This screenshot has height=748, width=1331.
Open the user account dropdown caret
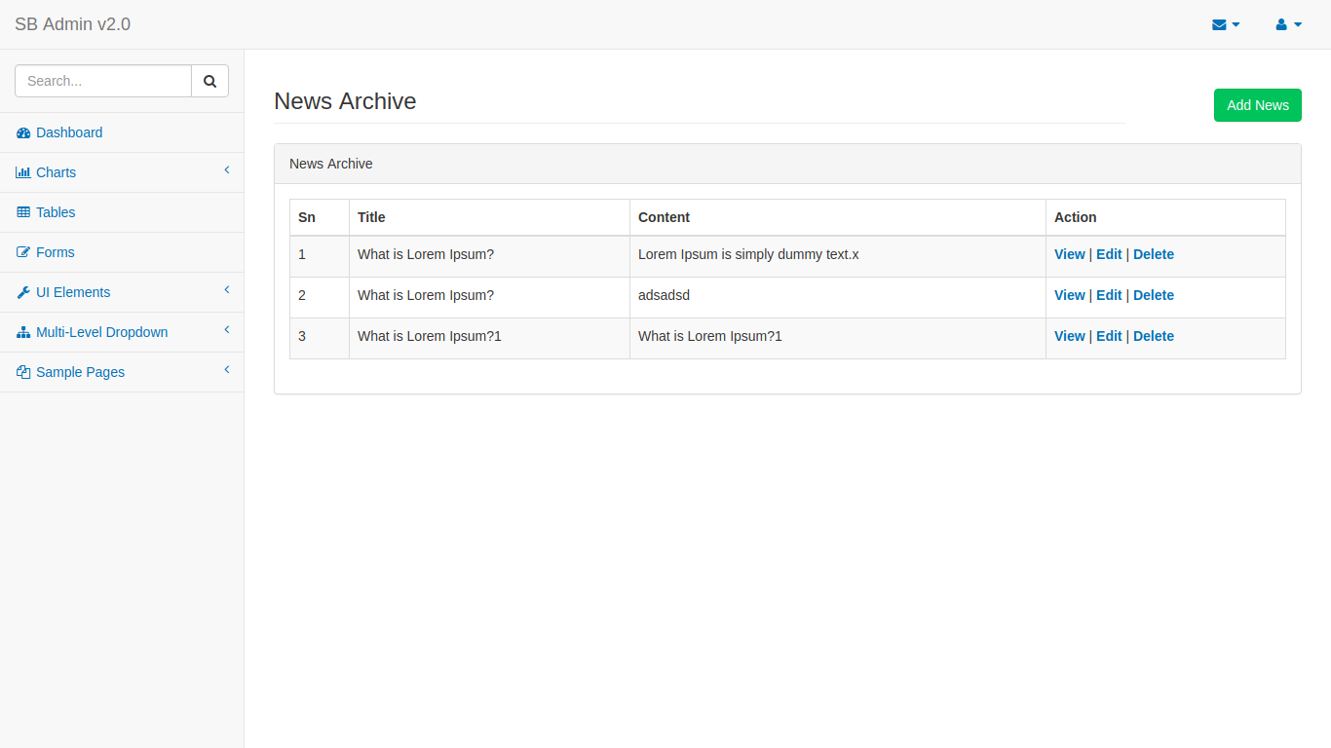click(1296, 26)
